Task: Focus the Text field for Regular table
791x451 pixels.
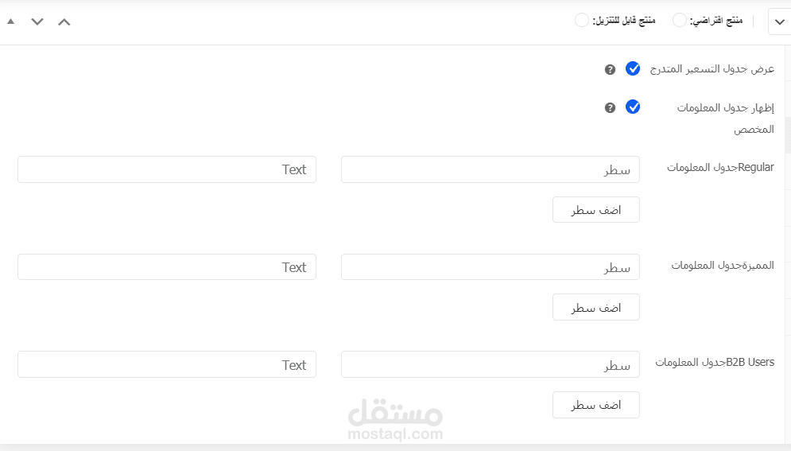Action: (167, 169)
